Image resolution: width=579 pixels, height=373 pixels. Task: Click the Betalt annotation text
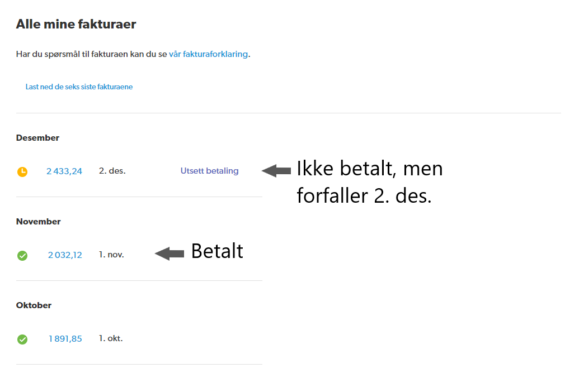pos(217,251)
